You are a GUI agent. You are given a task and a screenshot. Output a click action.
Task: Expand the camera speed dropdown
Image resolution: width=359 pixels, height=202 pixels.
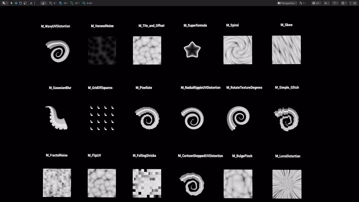point(302,3)
